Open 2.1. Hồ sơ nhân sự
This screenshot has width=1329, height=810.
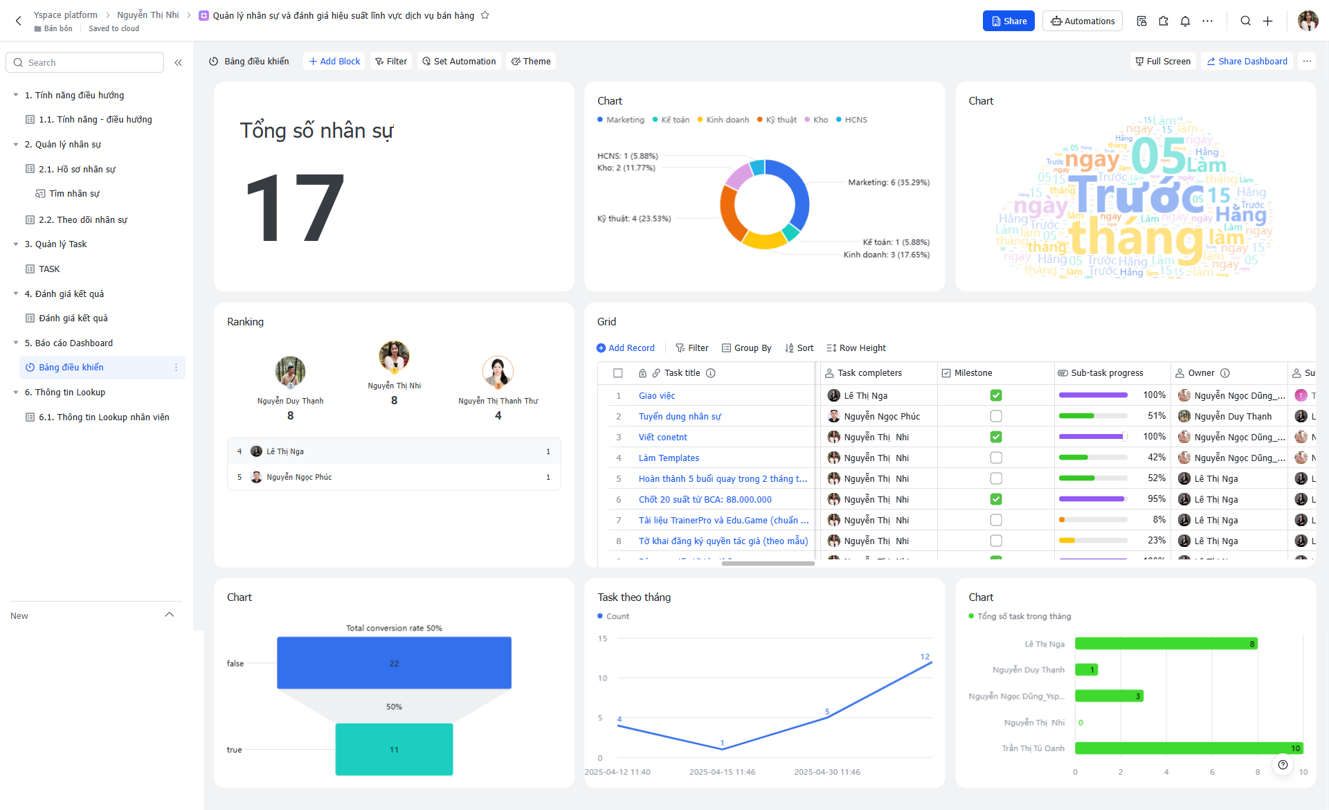tap(77, 169)
